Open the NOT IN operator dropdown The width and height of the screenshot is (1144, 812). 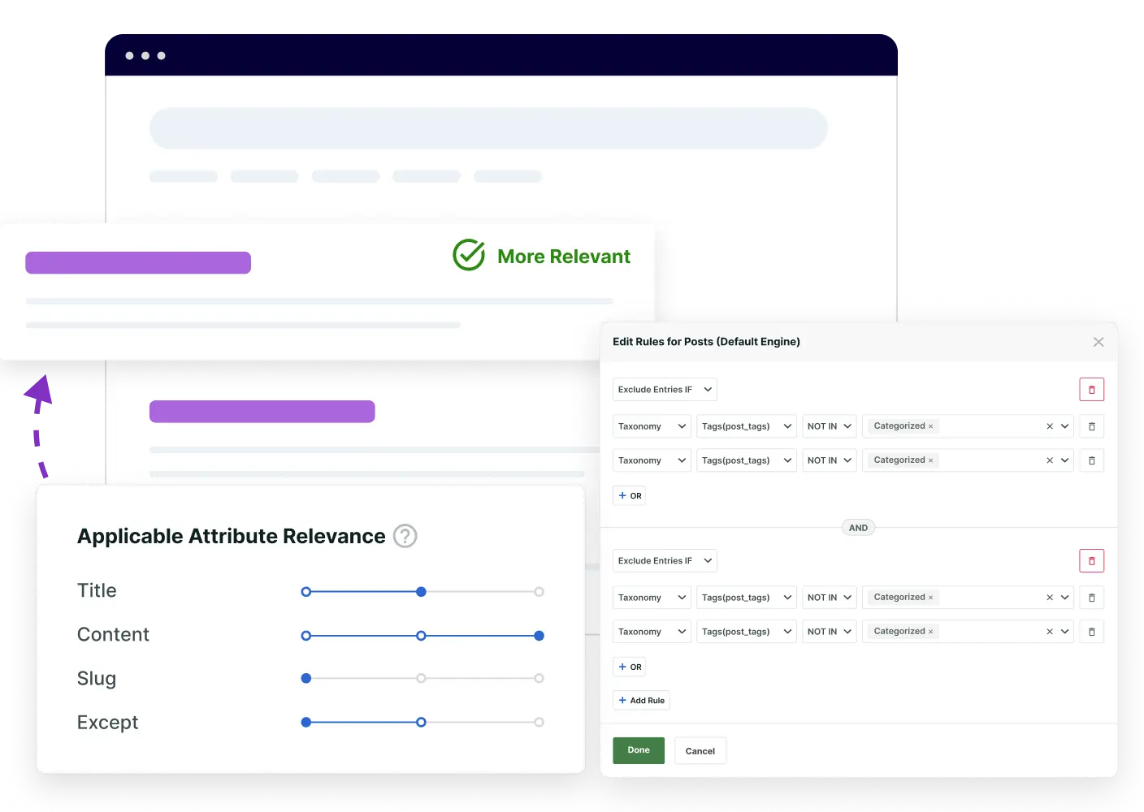tap(829, 425)
